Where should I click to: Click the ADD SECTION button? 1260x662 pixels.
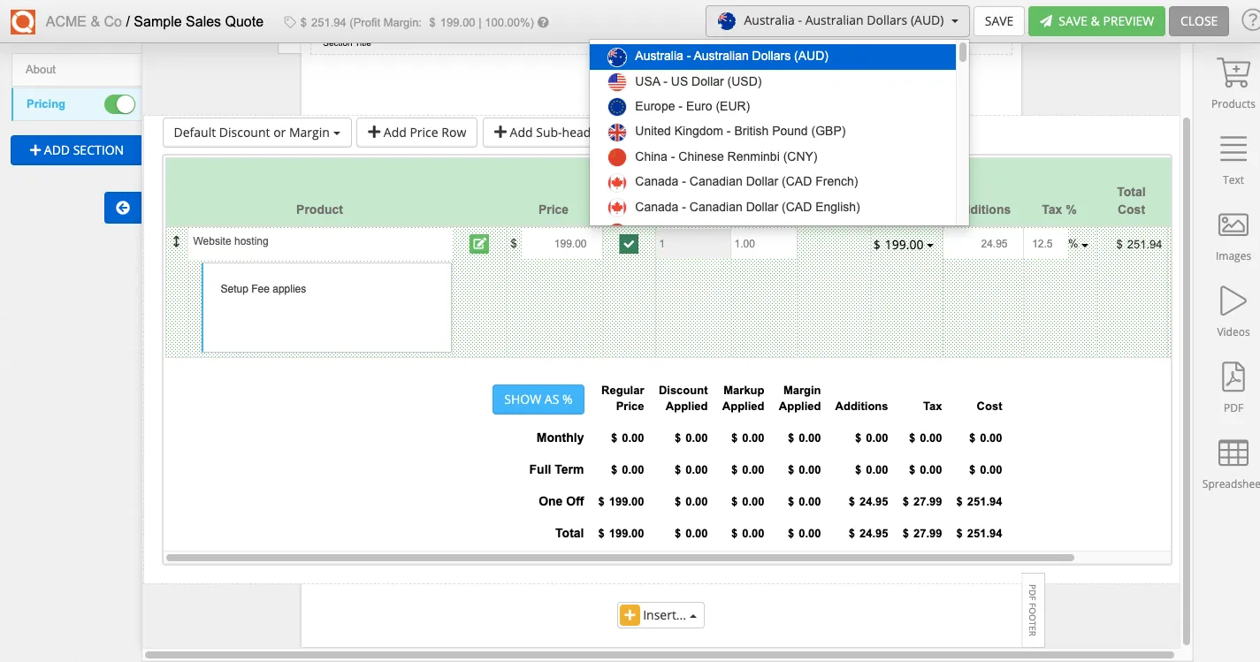click(75, 149)
